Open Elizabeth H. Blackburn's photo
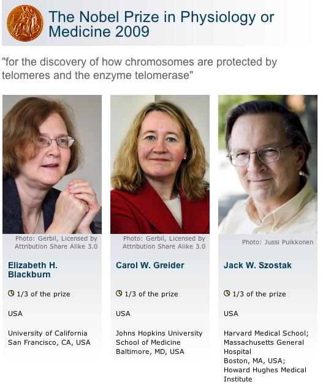The width and height of the screenshot is (331, 387). (52, 164)
